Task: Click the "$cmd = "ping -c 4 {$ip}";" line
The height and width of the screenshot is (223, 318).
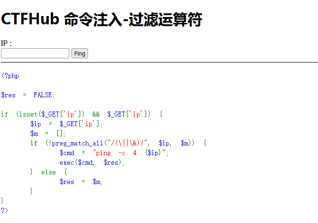Action: point(114,152)
